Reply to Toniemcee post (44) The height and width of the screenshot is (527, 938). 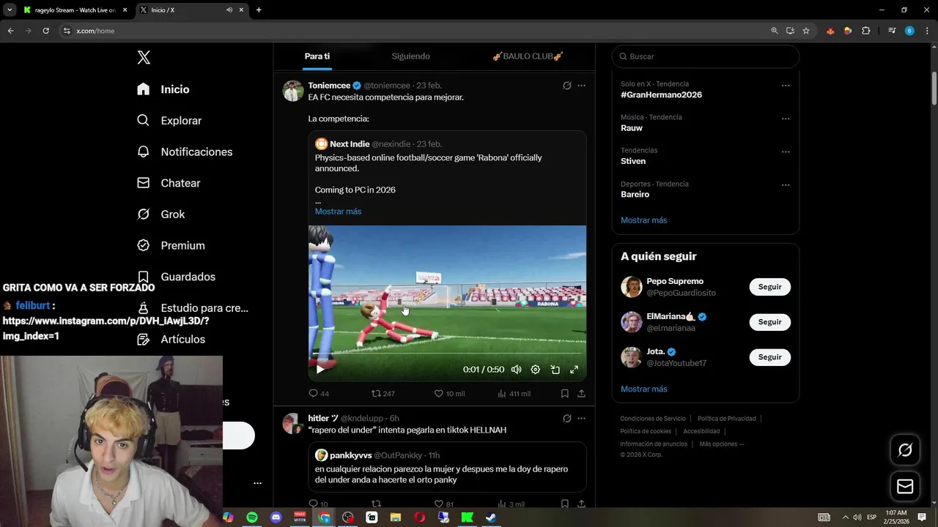pos(319,394)
